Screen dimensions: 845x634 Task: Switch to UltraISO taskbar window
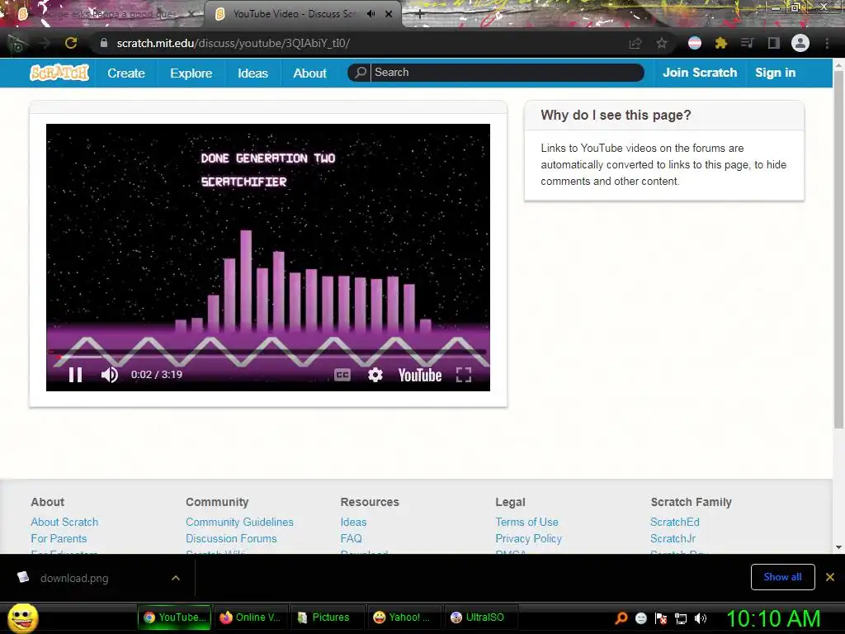coord(481,617)
